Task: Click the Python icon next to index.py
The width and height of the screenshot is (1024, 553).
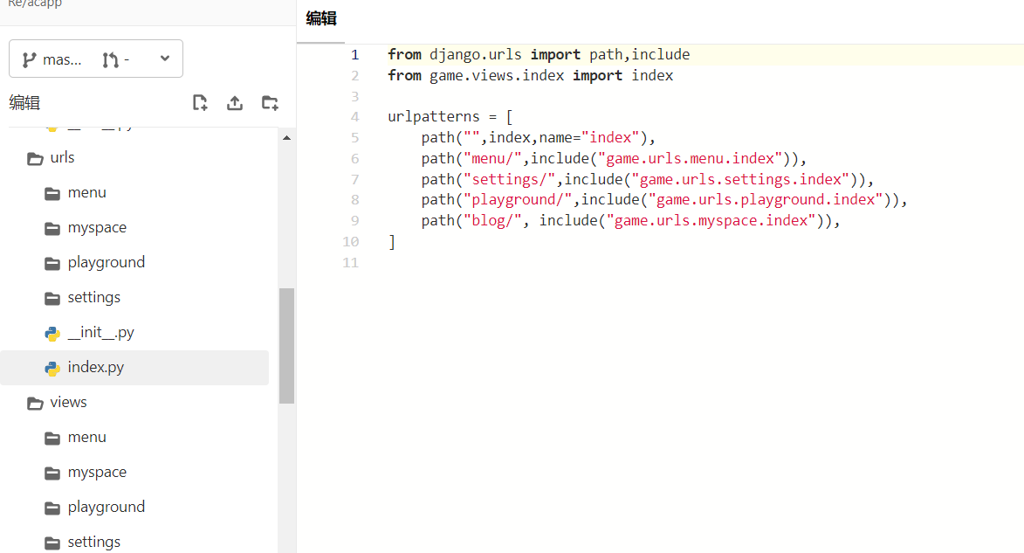Action: coord(52,368)
